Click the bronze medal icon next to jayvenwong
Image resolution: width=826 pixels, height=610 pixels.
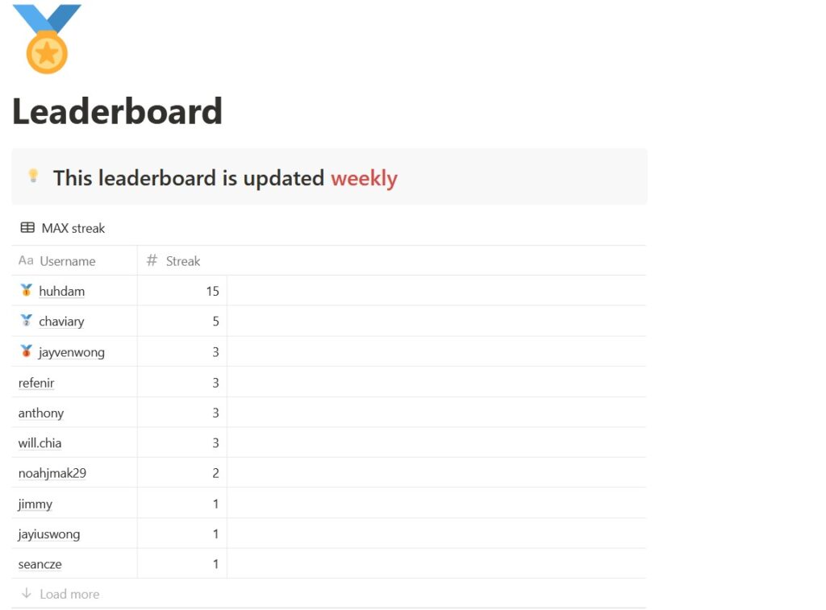coord(27,351)
